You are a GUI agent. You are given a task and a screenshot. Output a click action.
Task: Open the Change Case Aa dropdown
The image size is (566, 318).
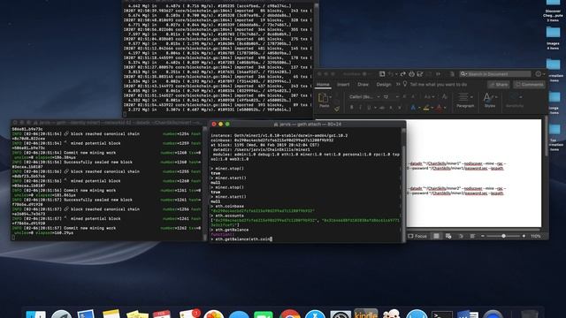pyautogui.click(x=428, y=96)
